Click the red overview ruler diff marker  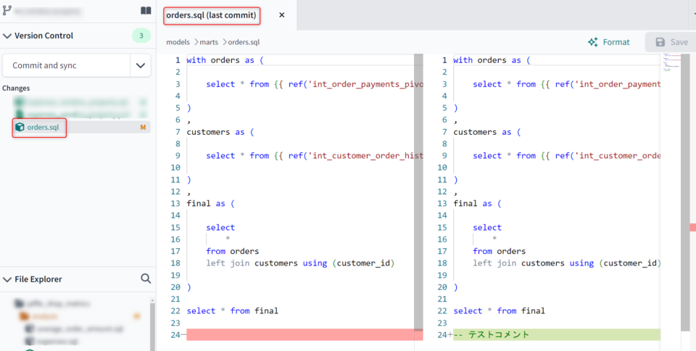693,228
